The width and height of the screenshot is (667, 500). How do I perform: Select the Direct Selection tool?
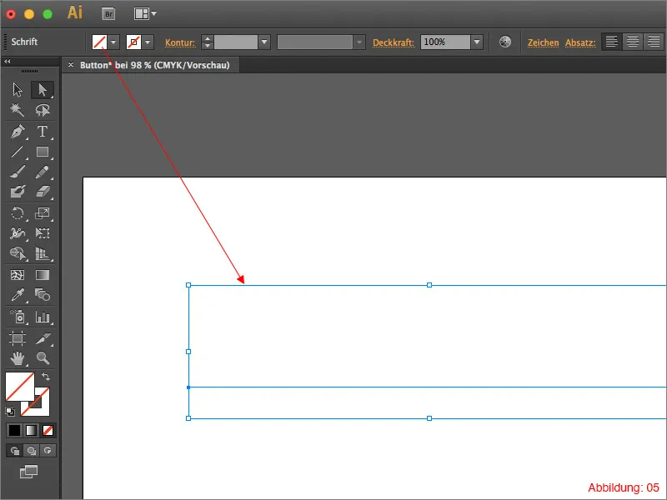(x=43, y=90)
